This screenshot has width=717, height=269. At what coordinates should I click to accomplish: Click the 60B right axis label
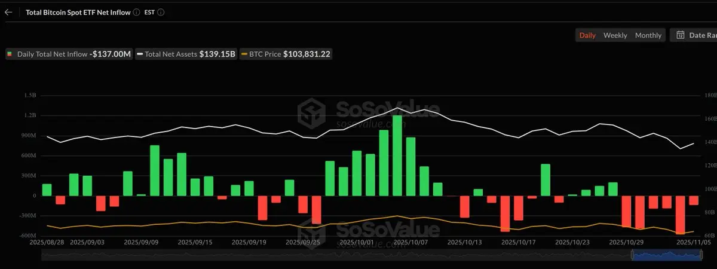point(711,236)
